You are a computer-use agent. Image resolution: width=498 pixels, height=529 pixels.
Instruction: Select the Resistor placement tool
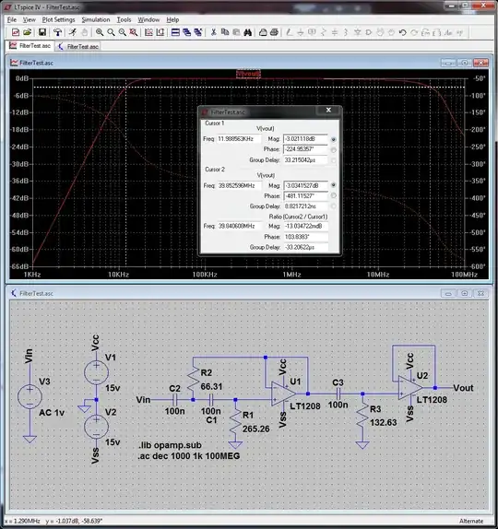(x=324, y=32)
